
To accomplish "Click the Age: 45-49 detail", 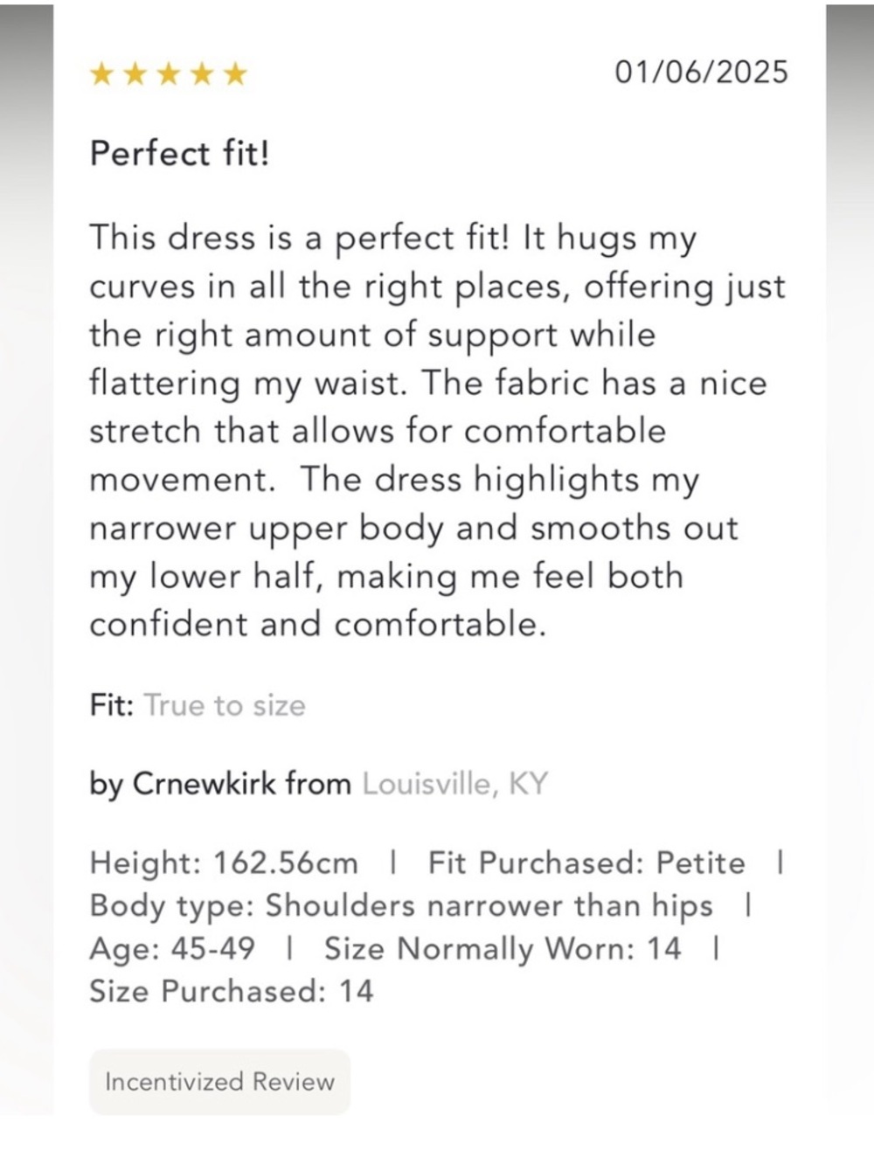I will coord(172,949).
